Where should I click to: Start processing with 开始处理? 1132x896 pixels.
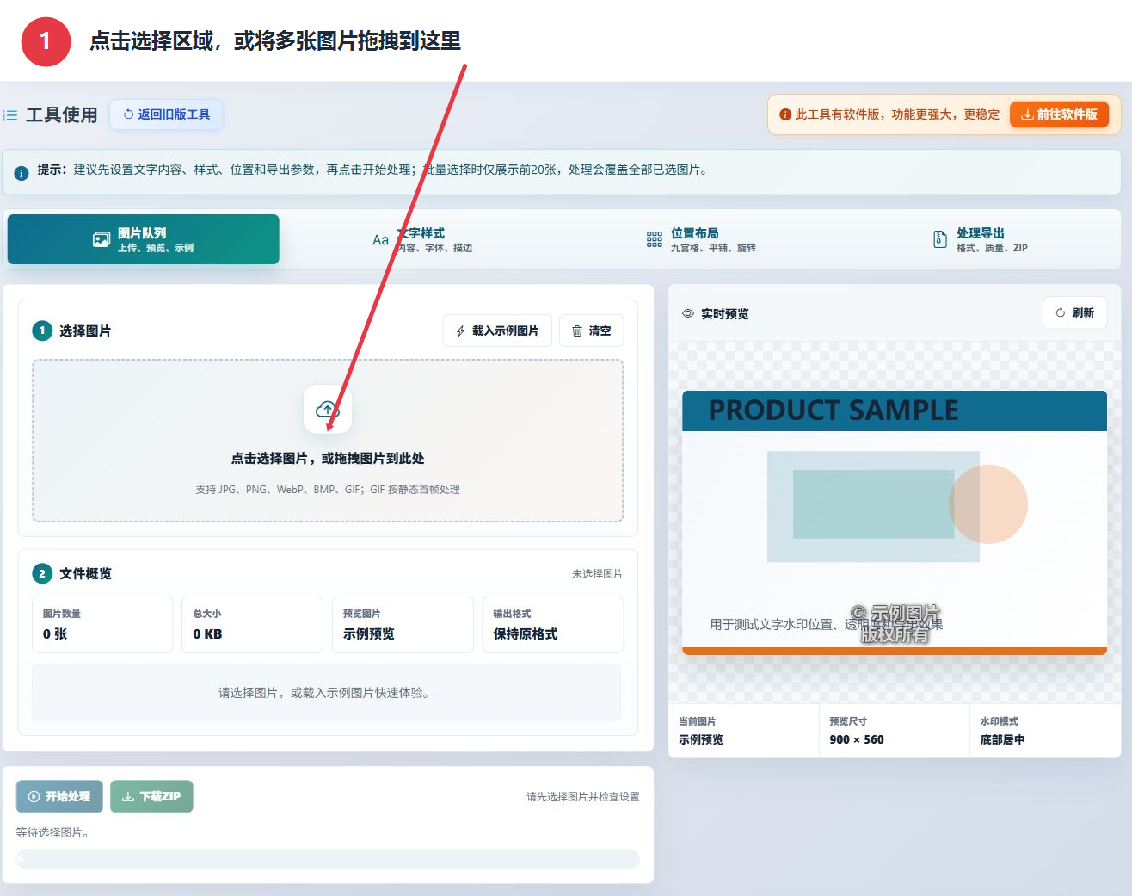59,796
